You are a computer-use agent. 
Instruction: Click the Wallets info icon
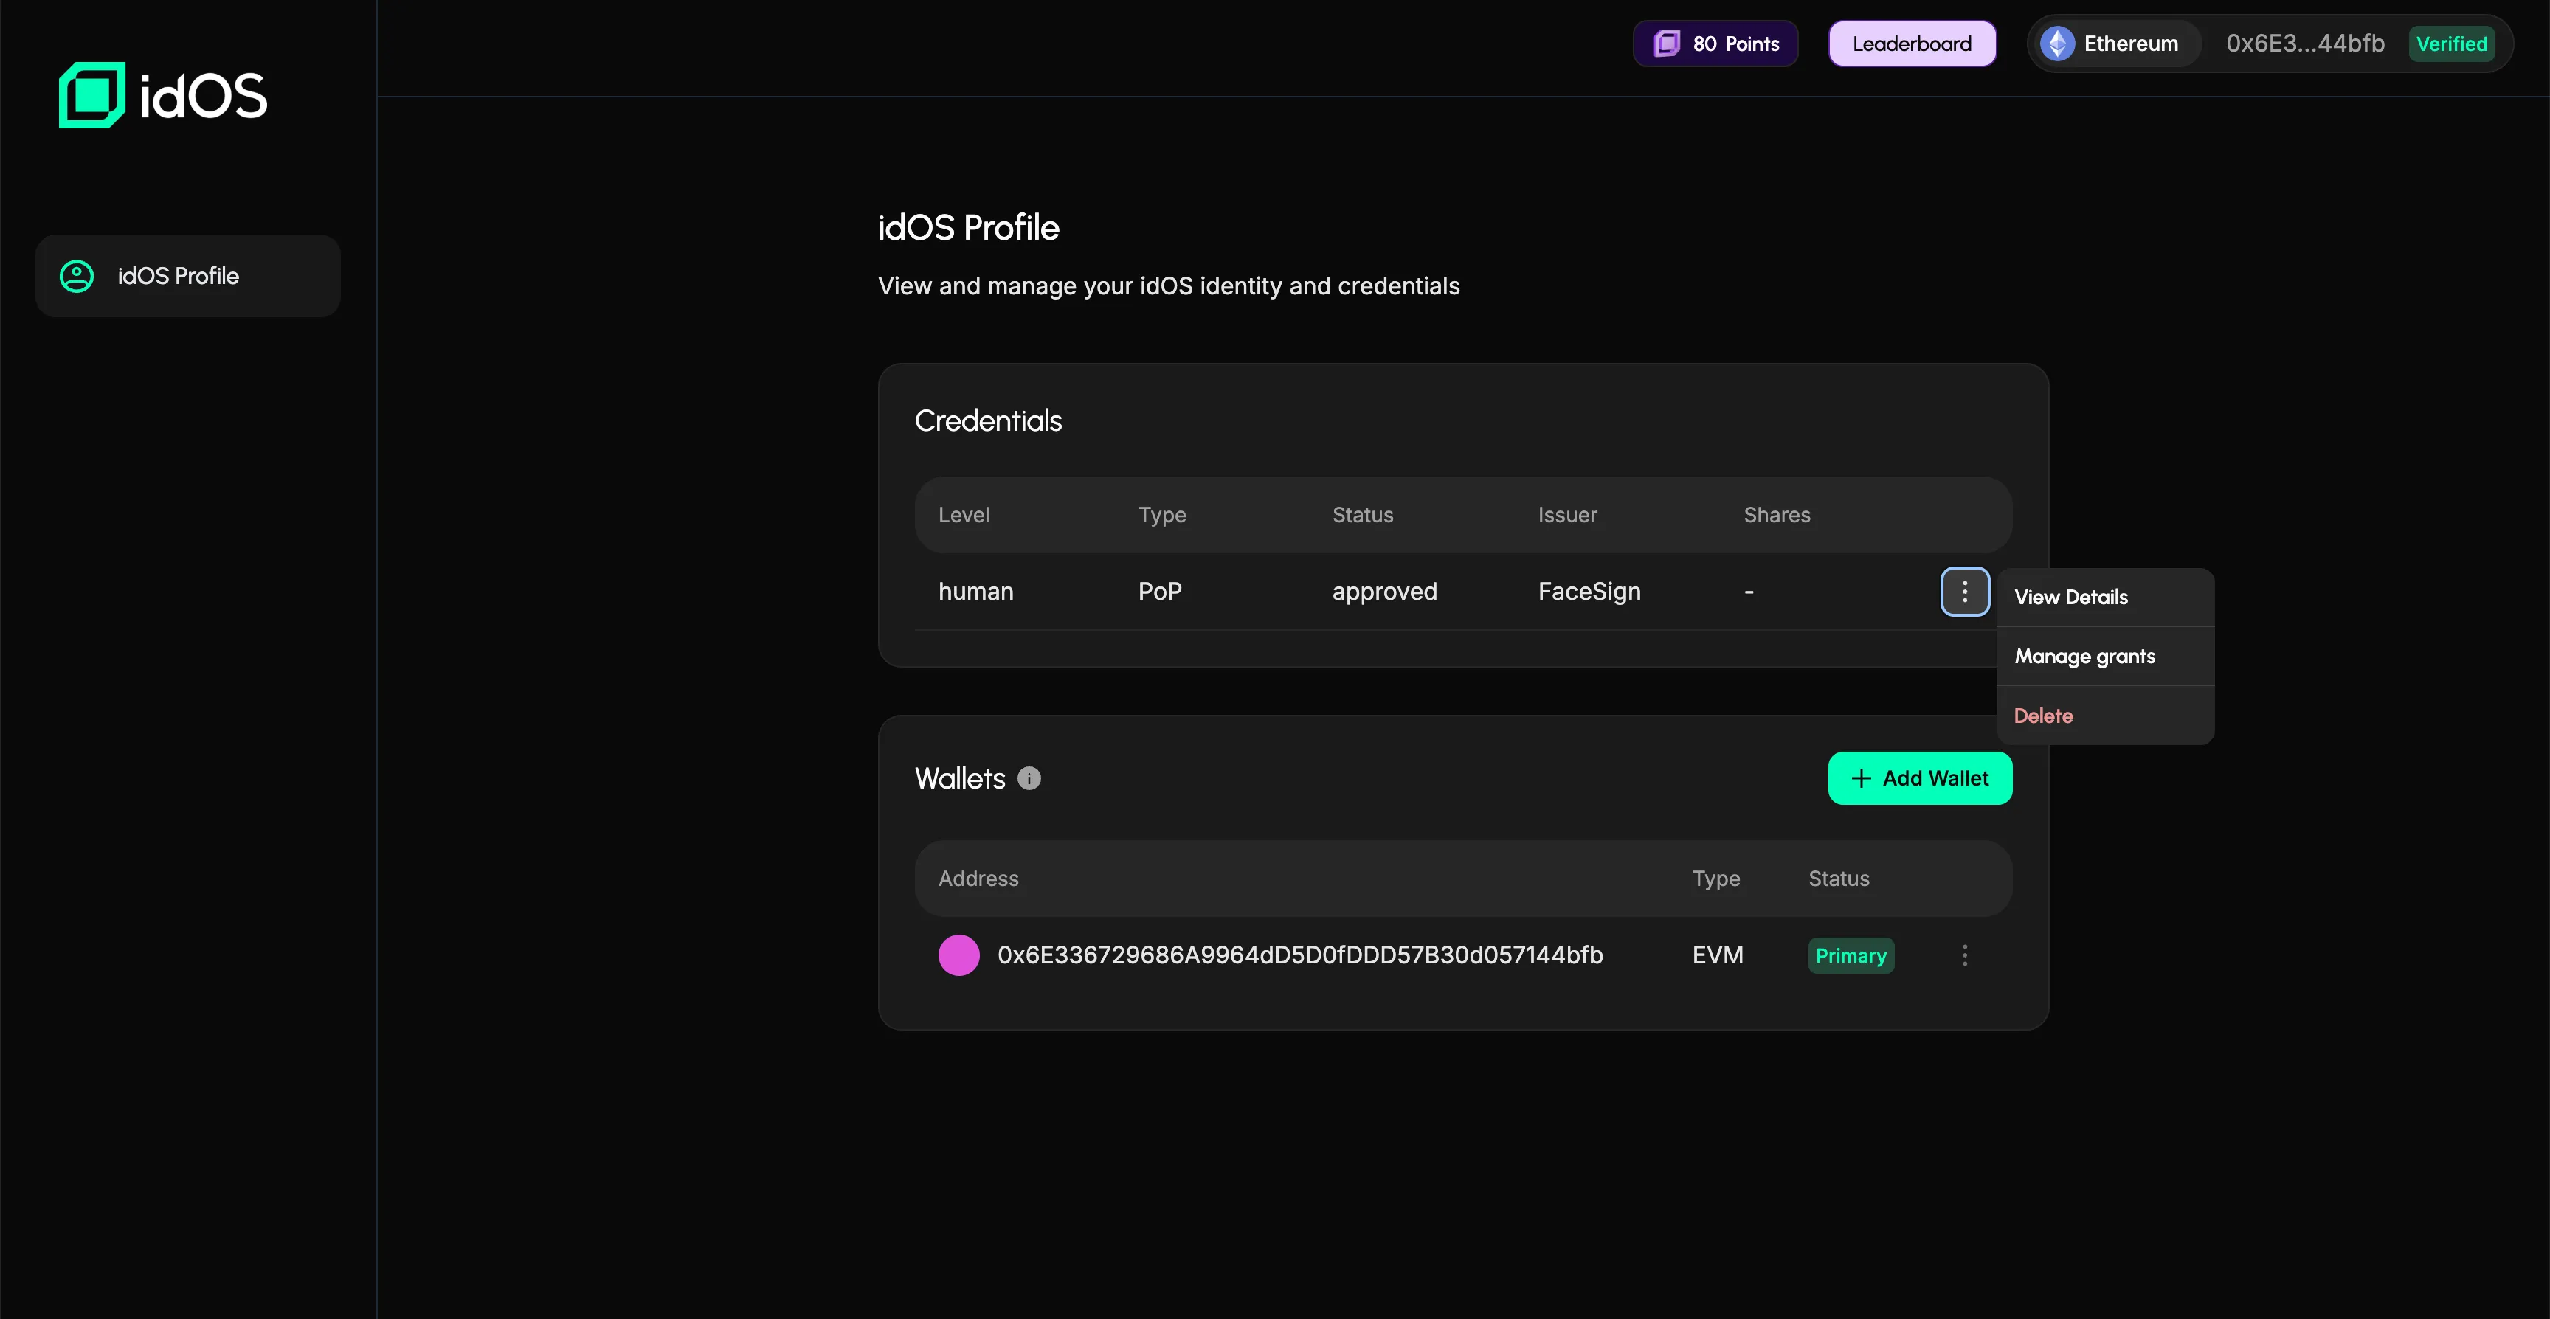[1029, 779]
